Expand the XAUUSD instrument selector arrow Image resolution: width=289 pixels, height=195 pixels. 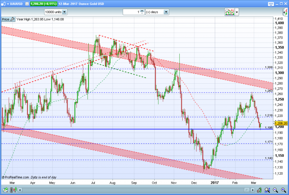[8, 4]
